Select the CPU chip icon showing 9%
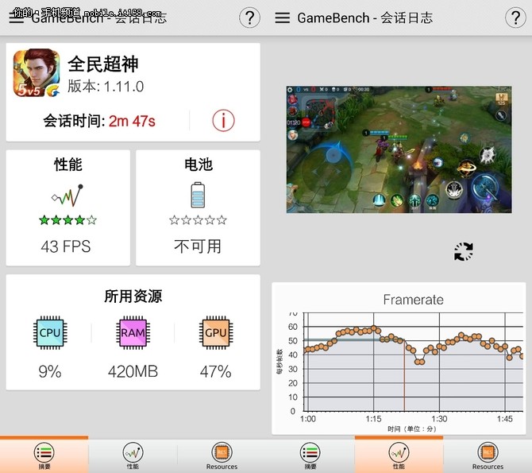 pyautogui.click(x=49, y=333)
